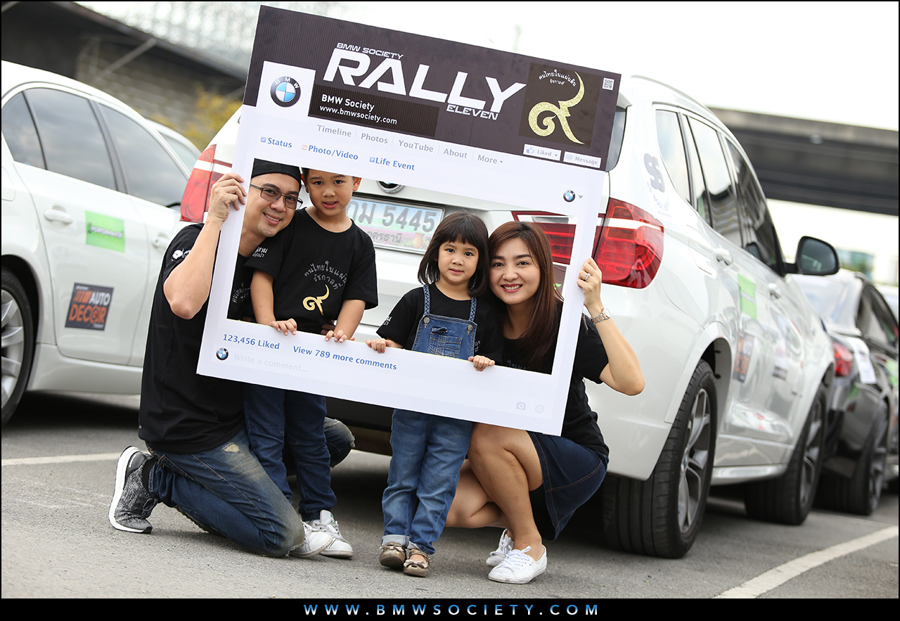Click the Message button
Screen dimensions: 900x621
582,160
